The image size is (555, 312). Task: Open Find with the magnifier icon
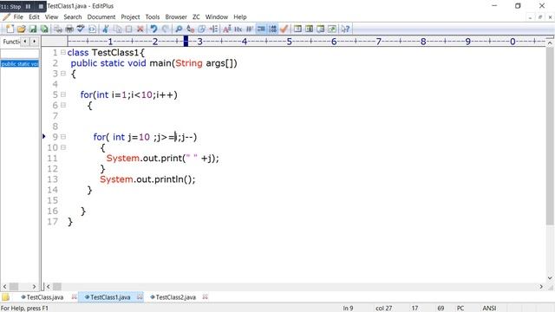tap(179, 29)
